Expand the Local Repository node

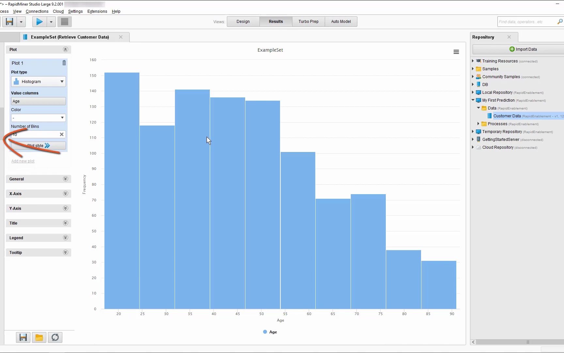[x=473, y=92]
